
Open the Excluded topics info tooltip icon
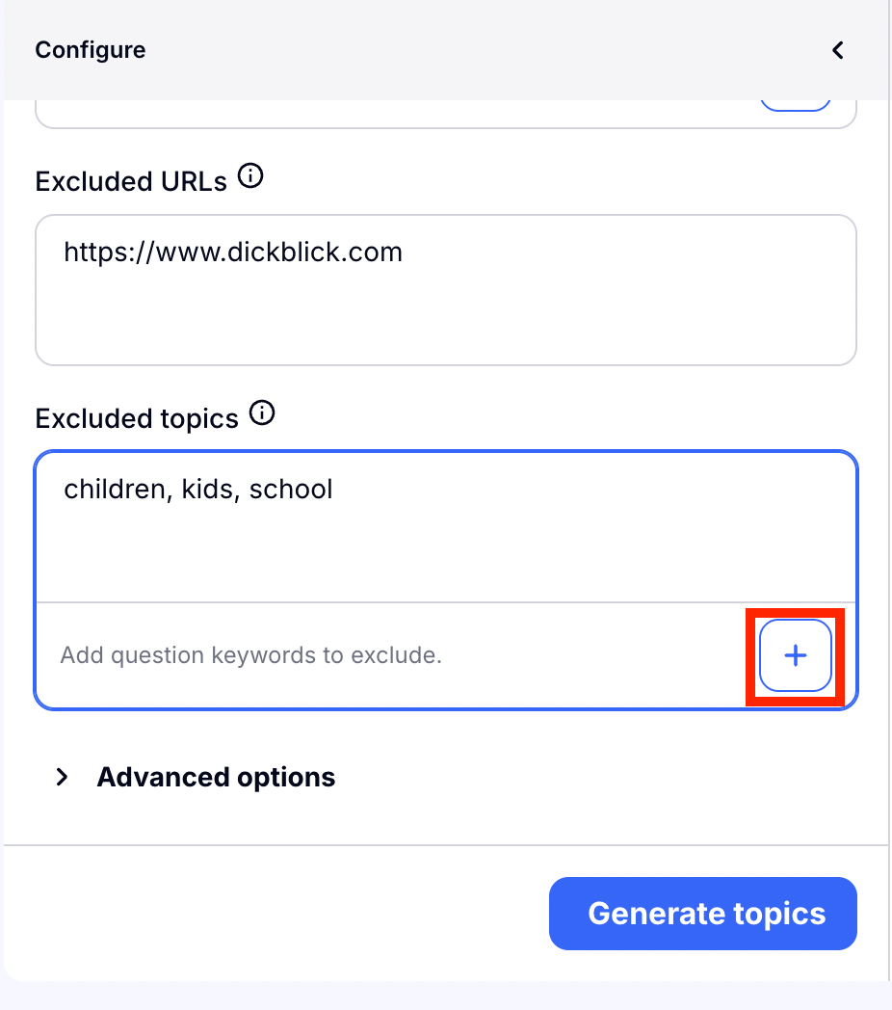click(x=262, y=414)
